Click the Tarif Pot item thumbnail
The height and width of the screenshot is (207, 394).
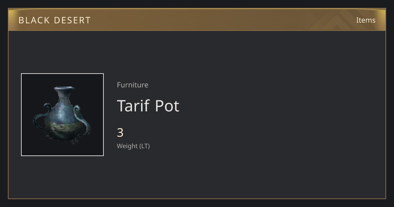pos(62,115)
